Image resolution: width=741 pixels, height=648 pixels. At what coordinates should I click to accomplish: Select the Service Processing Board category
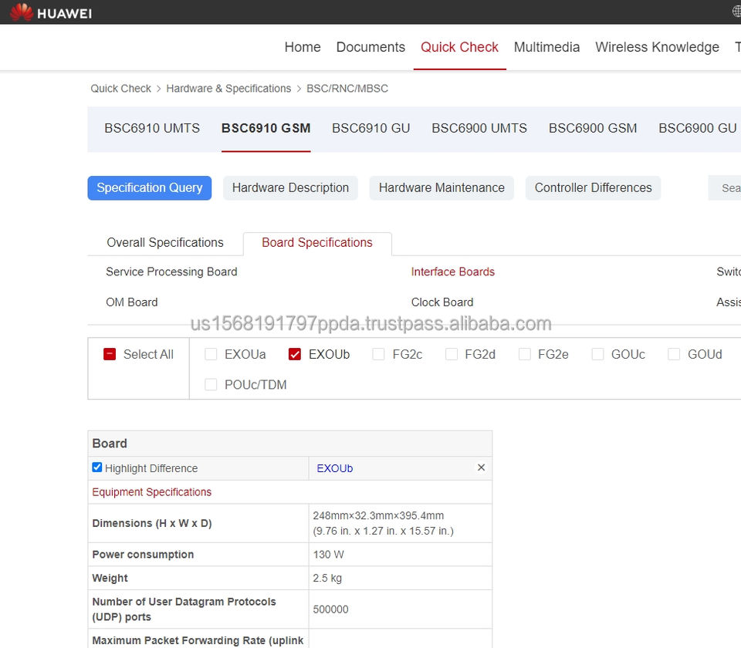pos(171,272)
